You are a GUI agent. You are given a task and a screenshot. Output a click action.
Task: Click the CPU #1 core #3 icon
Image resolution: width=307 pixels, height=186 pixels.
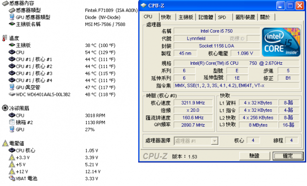coord(12,73)
